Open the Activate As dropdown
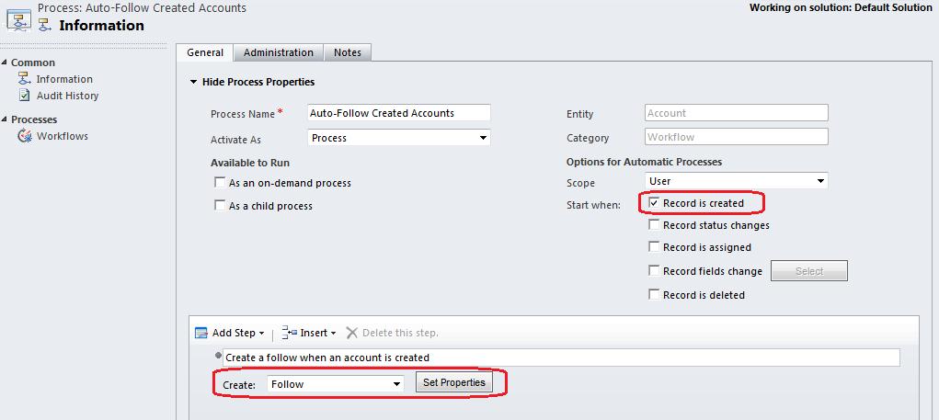 398,138
